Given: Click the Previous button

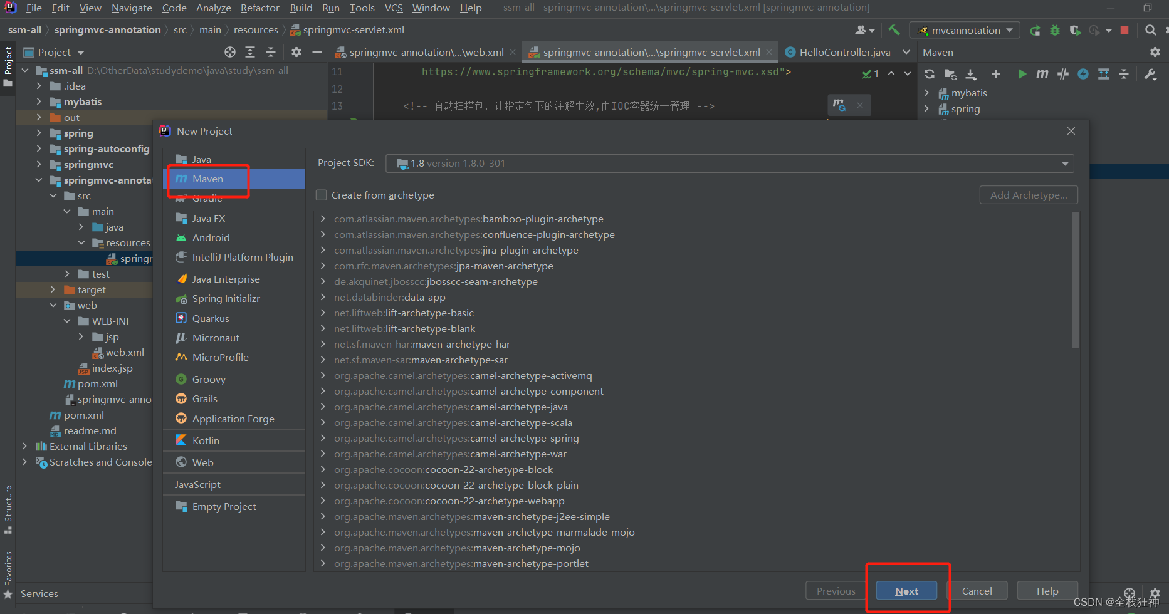Looking at the screenshot, I should [x=836, y=591].
